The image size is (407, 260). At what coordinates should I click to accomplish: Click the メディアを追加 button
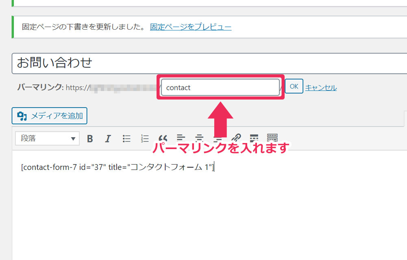click(50, 116)
